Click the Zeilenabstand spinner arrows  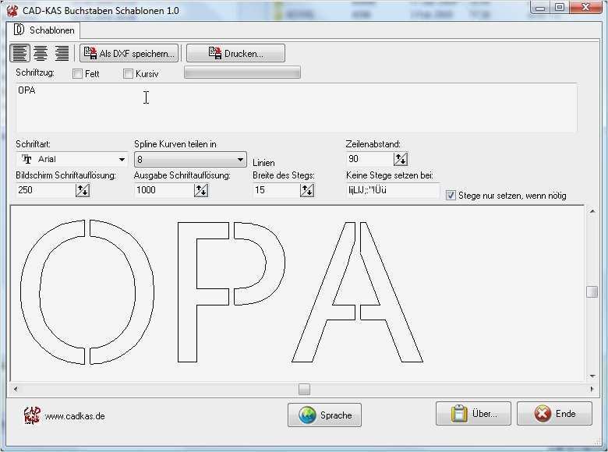(x=400, y=159)
